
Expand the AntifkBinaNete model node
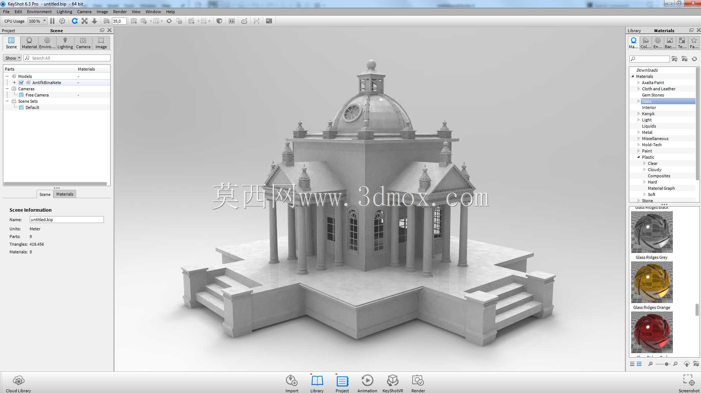(14, 83)
